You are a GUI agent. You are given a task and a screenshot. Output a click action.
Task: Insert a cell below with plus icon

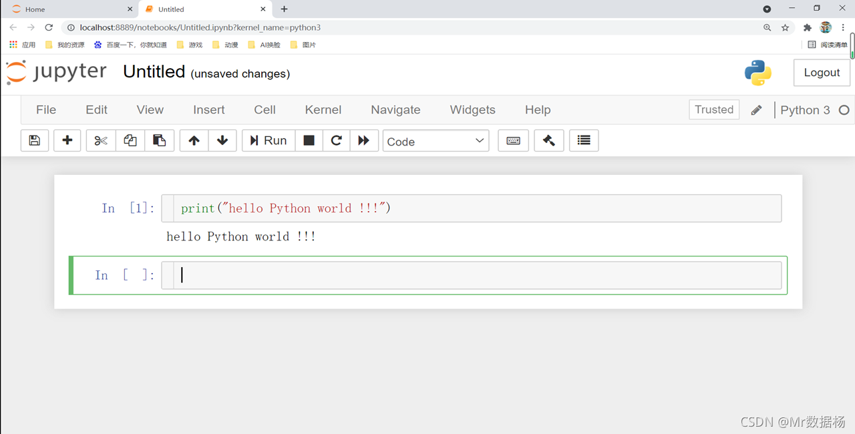[67, 140]
